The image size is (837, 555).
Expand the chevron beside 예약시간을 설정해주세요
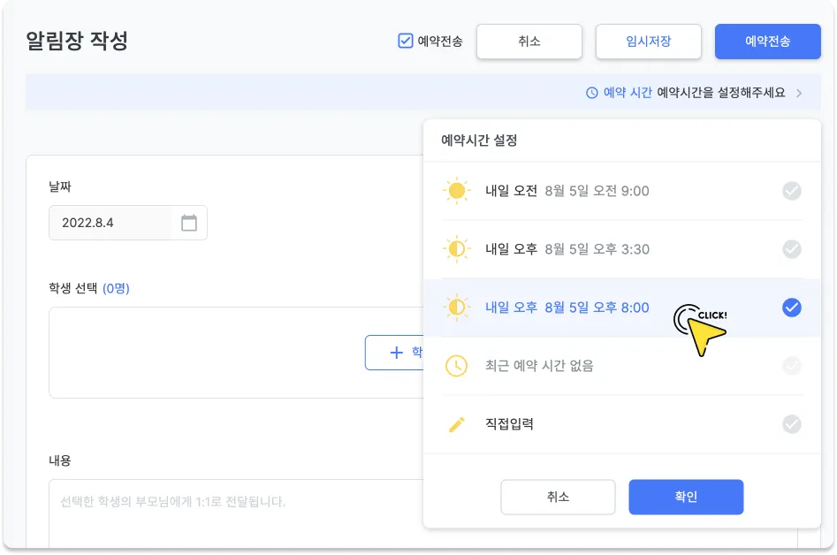pos(799,93)
